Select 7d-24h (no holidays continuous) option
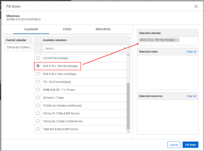This screenshot has height=151, width=204. coord(38,105)
